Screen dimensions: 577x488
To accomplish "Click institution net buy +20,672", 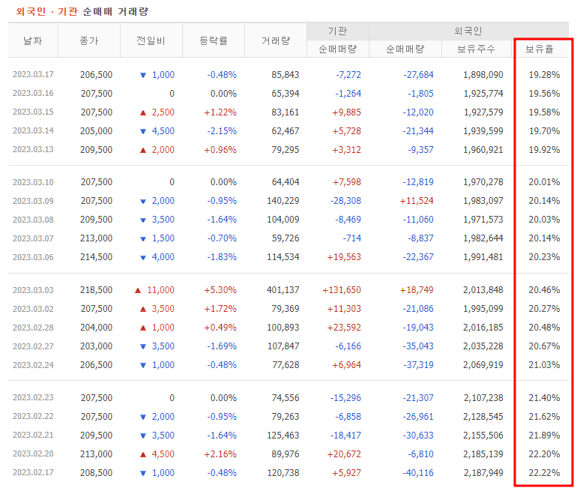I will coord(344,454).
